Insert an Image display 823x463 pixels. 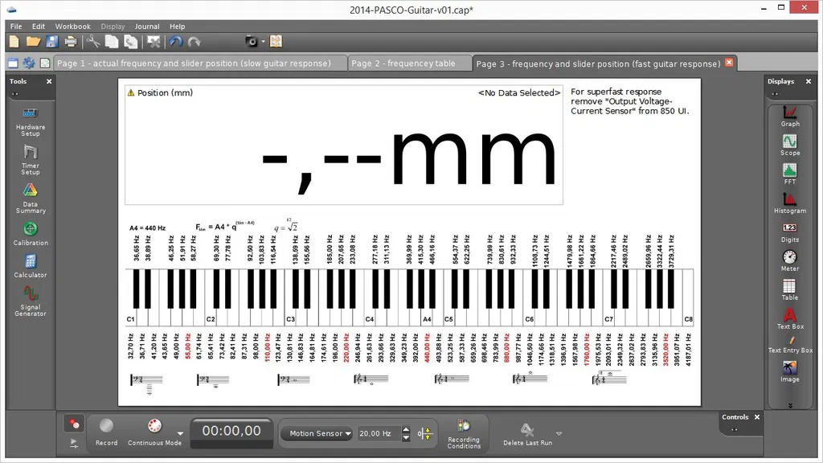tap(789, 371)
